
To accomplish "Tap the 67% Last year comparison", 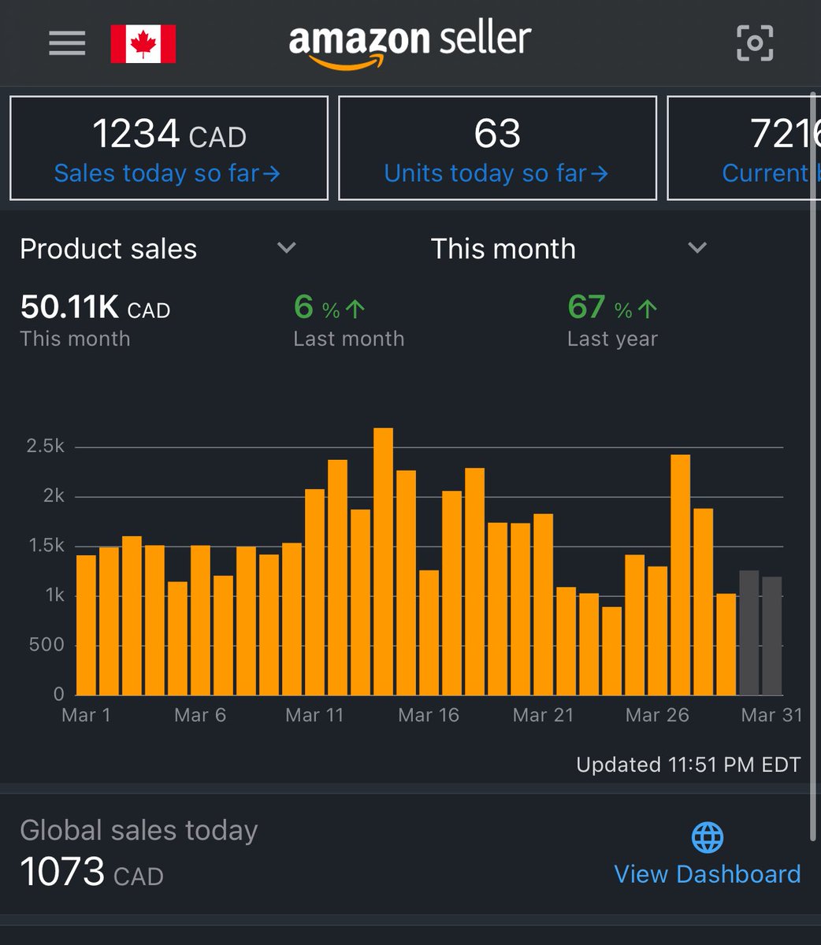I will pos(613,320).
